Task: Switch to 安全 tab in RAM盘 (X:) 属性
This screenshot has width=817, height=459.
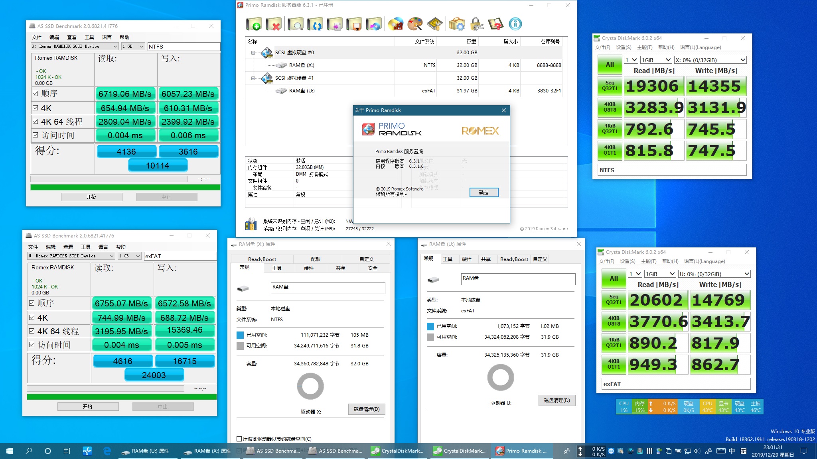Action: 373,268
